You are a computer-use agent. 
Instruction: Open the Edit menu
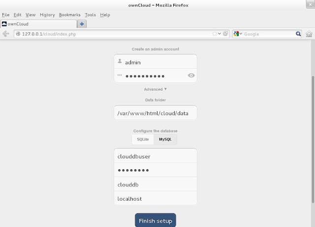18,15
